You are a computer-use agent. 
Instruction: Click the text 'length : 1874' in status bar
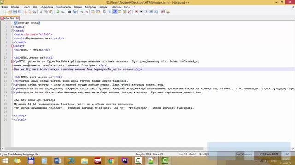click(x=143, y=154)
